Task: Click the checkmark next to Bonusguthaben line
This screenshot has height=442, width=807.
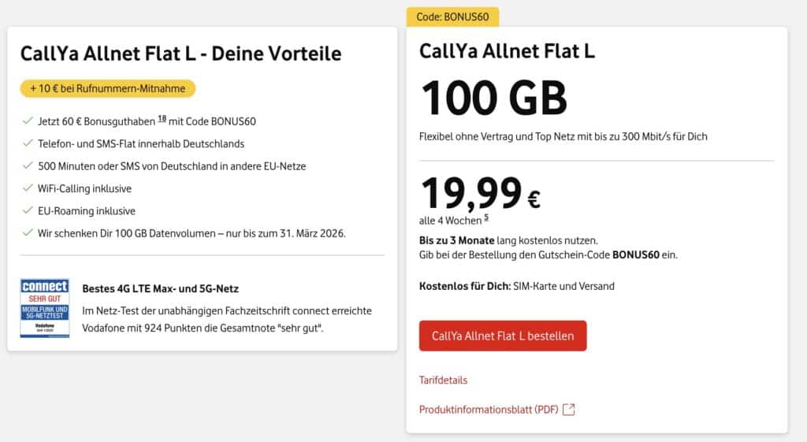Action: tap(28, 121)
